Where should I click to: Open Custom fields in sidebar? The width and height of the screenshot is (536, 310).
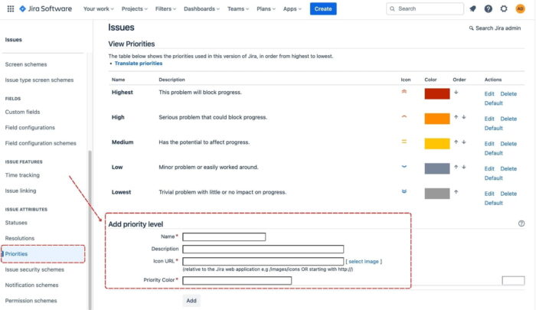pos(22,112)
